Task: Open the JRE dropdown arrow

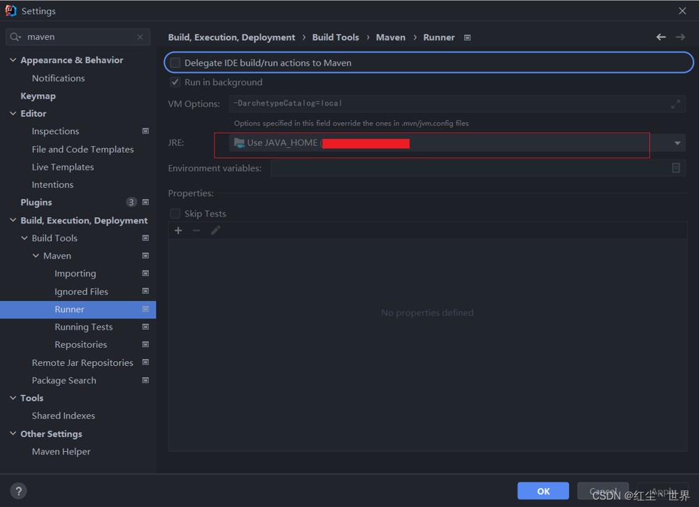Action: (x=677, y=143)
